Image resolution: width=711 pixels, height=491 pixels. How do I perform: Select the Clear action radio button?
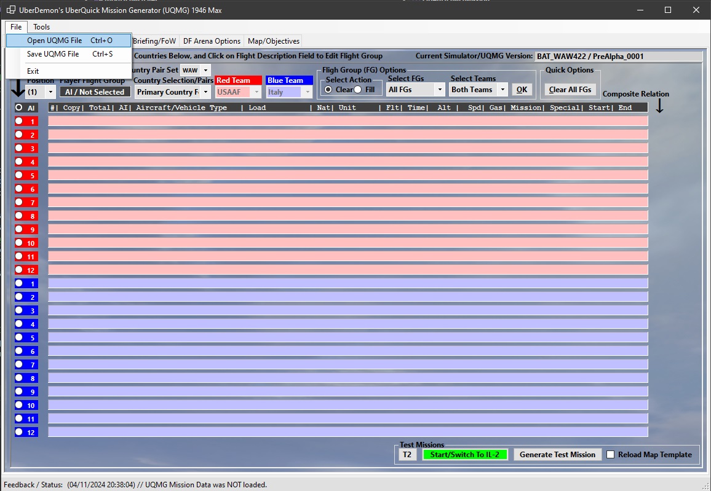click(328, 90)
